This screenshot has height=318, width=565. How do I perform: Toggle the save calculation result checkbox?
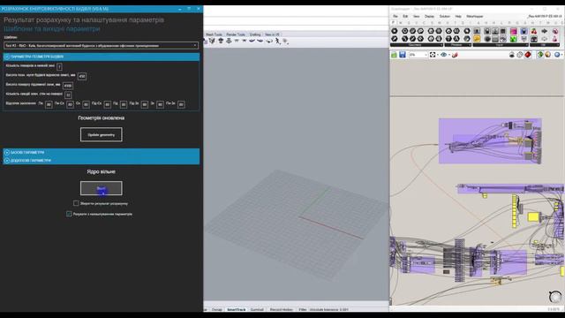point(76,203)
